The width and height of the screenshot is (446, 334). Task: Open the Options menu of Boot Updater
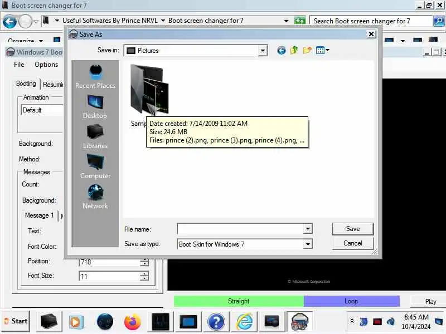[46, 65]
